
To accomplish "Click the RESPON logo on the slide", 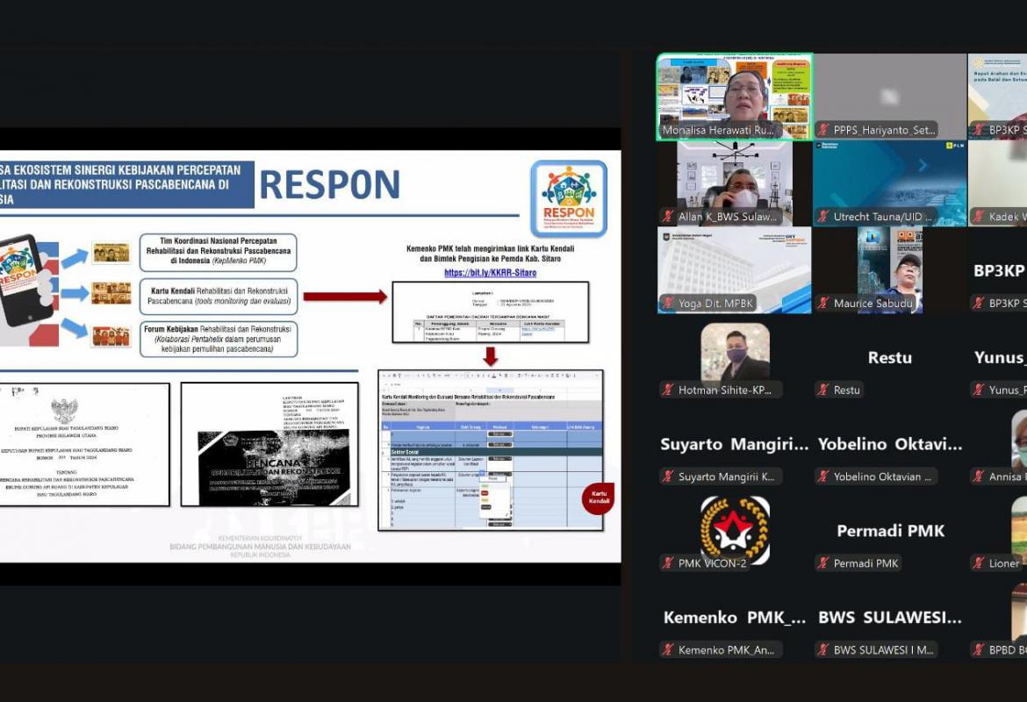I will click(x=569, y=197).
